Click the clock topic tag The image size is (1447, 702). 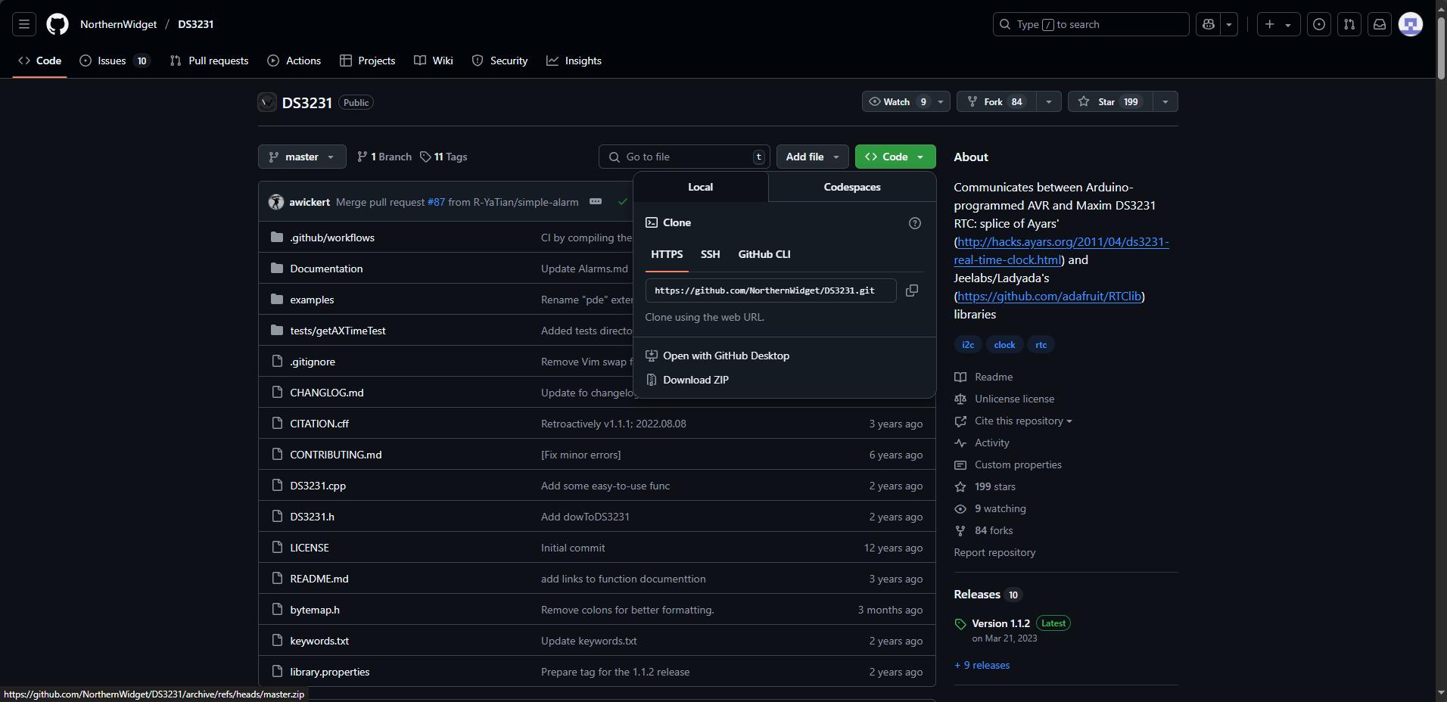(x=1004, y=344)
